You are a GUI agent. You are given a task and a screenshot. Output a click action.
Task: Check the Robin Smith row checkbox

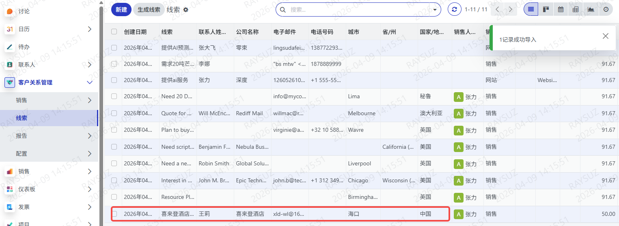(x=114, y=163)
